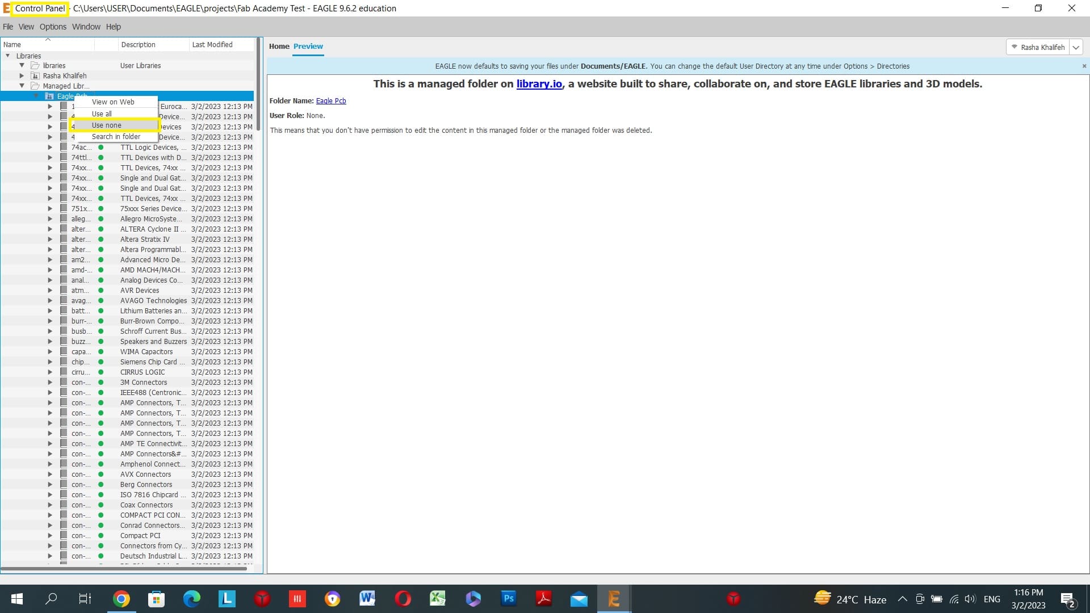This screenshot has width=1090, height=613.
Task: Open the Rasha Khalifeh account dropdown arrow
Action: click(1076, 48)
